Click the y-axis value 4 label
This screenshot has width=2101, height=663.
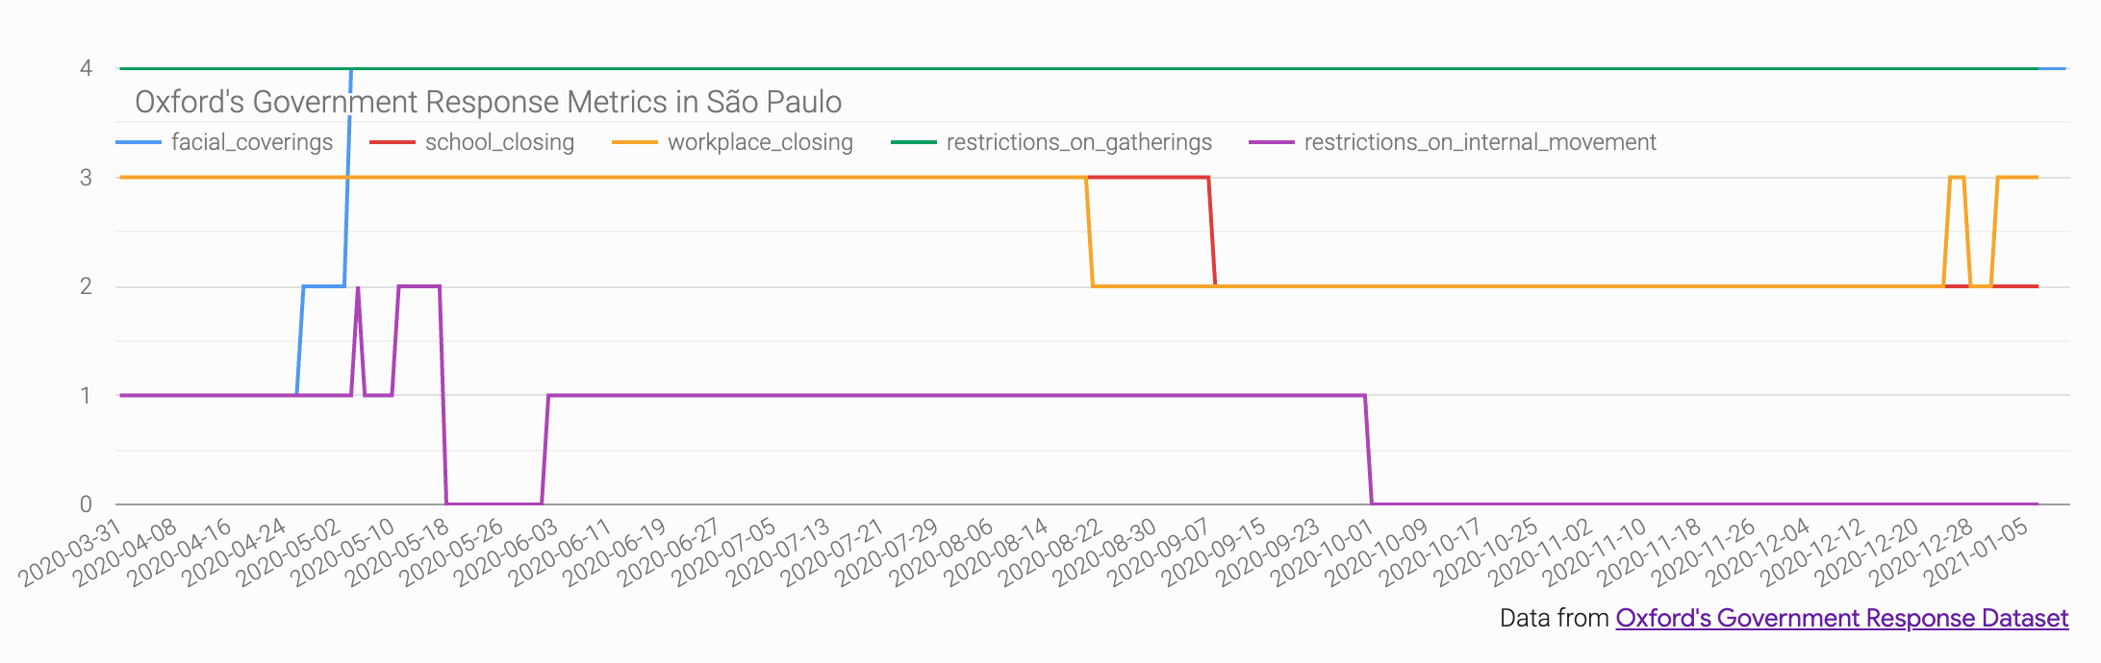(87, 68)
